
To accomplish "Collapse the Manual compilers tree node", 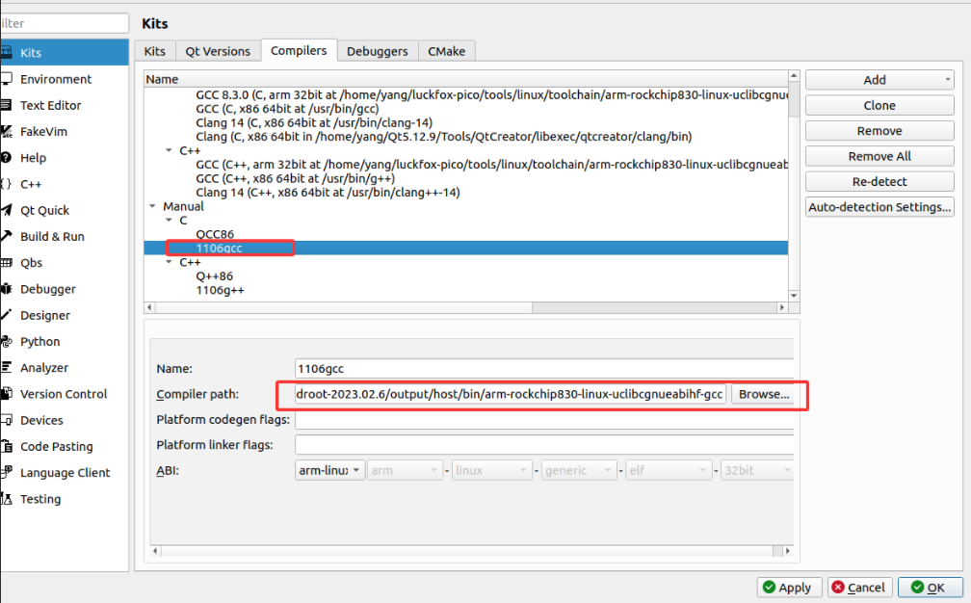I will click(152, 206).
